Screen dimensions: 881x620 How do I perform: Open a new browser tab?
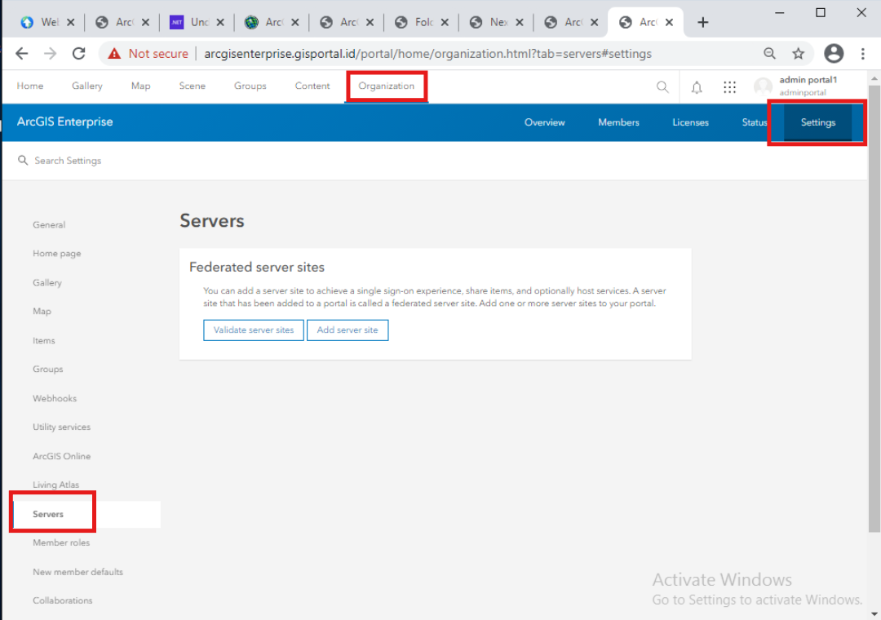[x=703, y=22]
